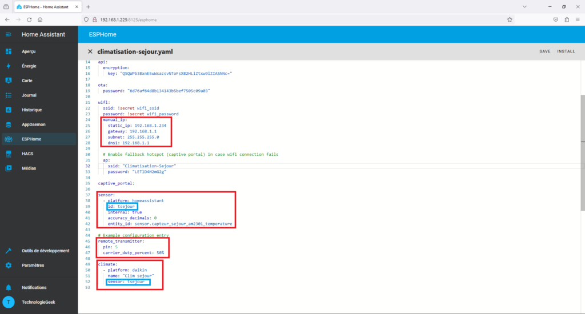Open Paramètres settings

34,265
